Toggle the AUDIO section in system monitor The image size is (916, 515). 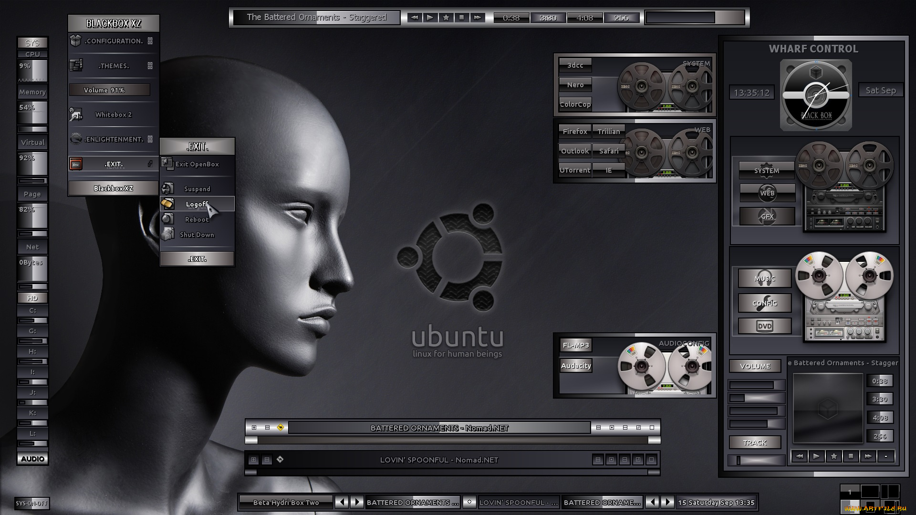32,459
